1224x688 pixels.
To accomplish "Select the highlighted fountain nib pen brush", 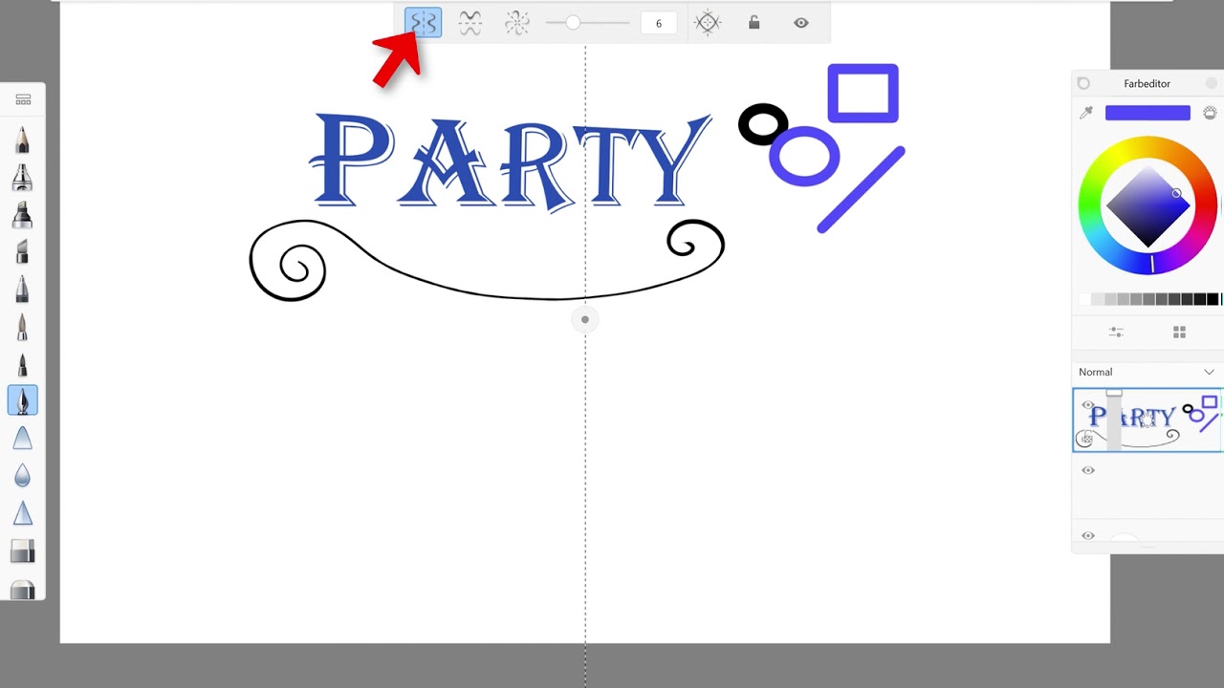I will point(23,400).
